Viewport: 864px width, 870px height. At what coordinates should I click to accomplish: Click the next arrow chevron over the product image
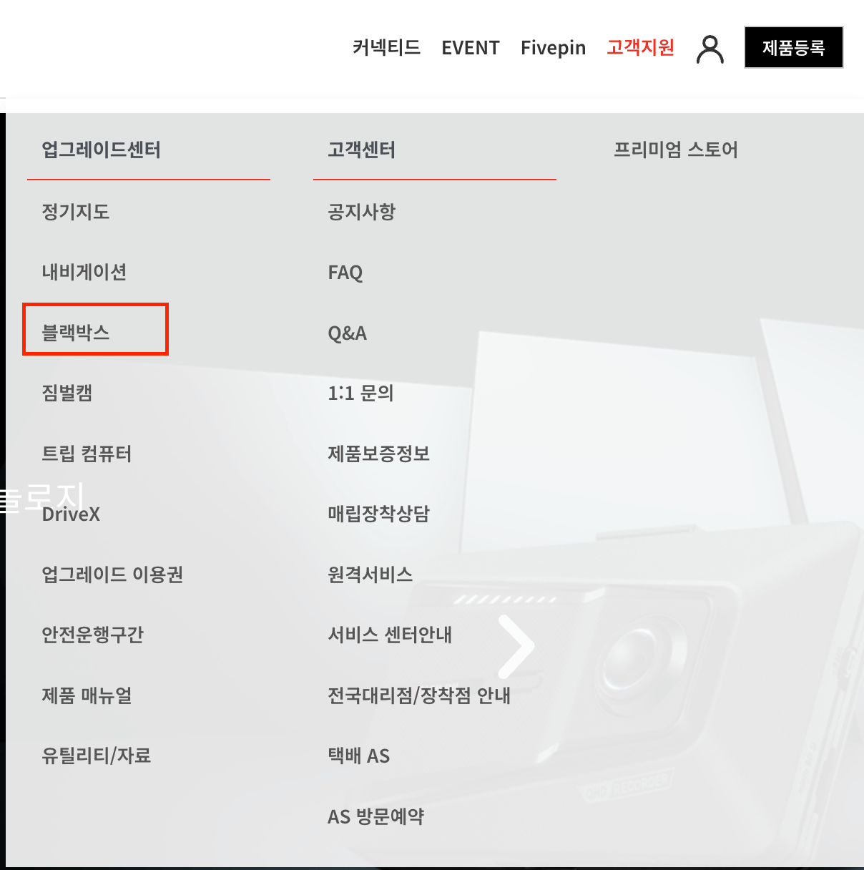tap(516, 646)
